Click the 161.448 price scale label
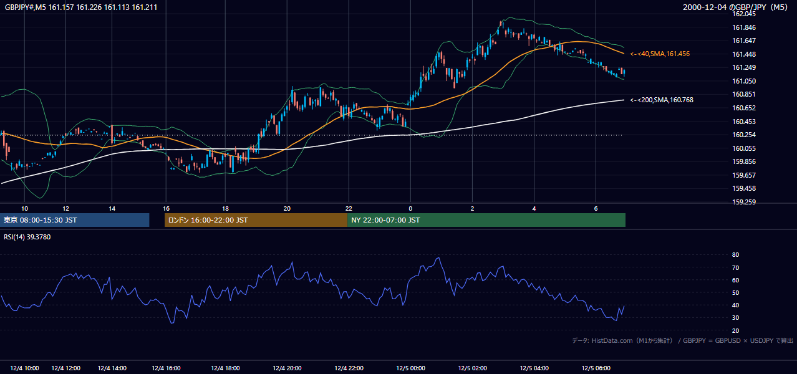Image resolution: width=797 pixels, height=374 pixels. (744, 54)
